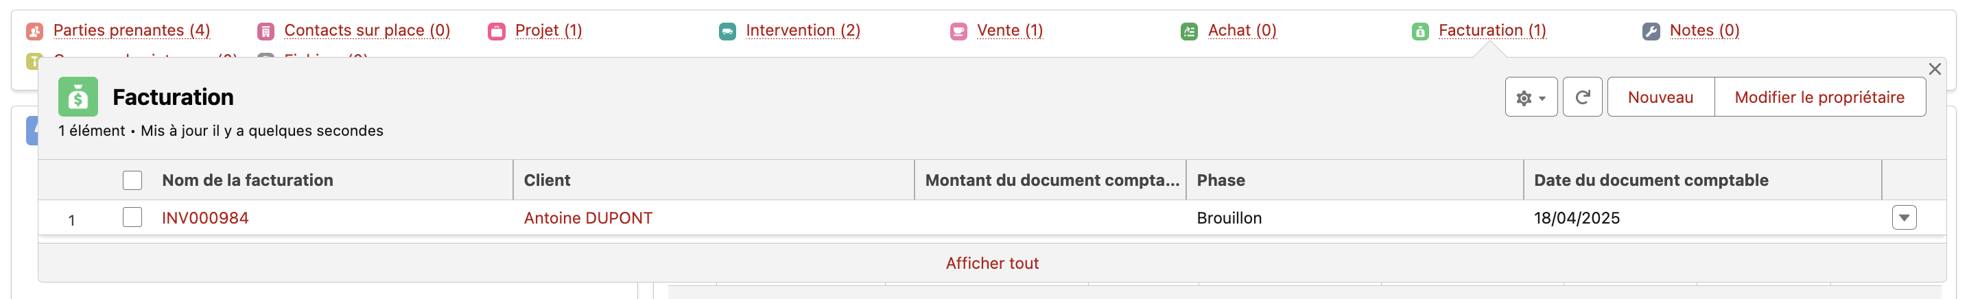1969x299 pixels.
Task: Click the Nouveau button
Action: [1660, 97]
